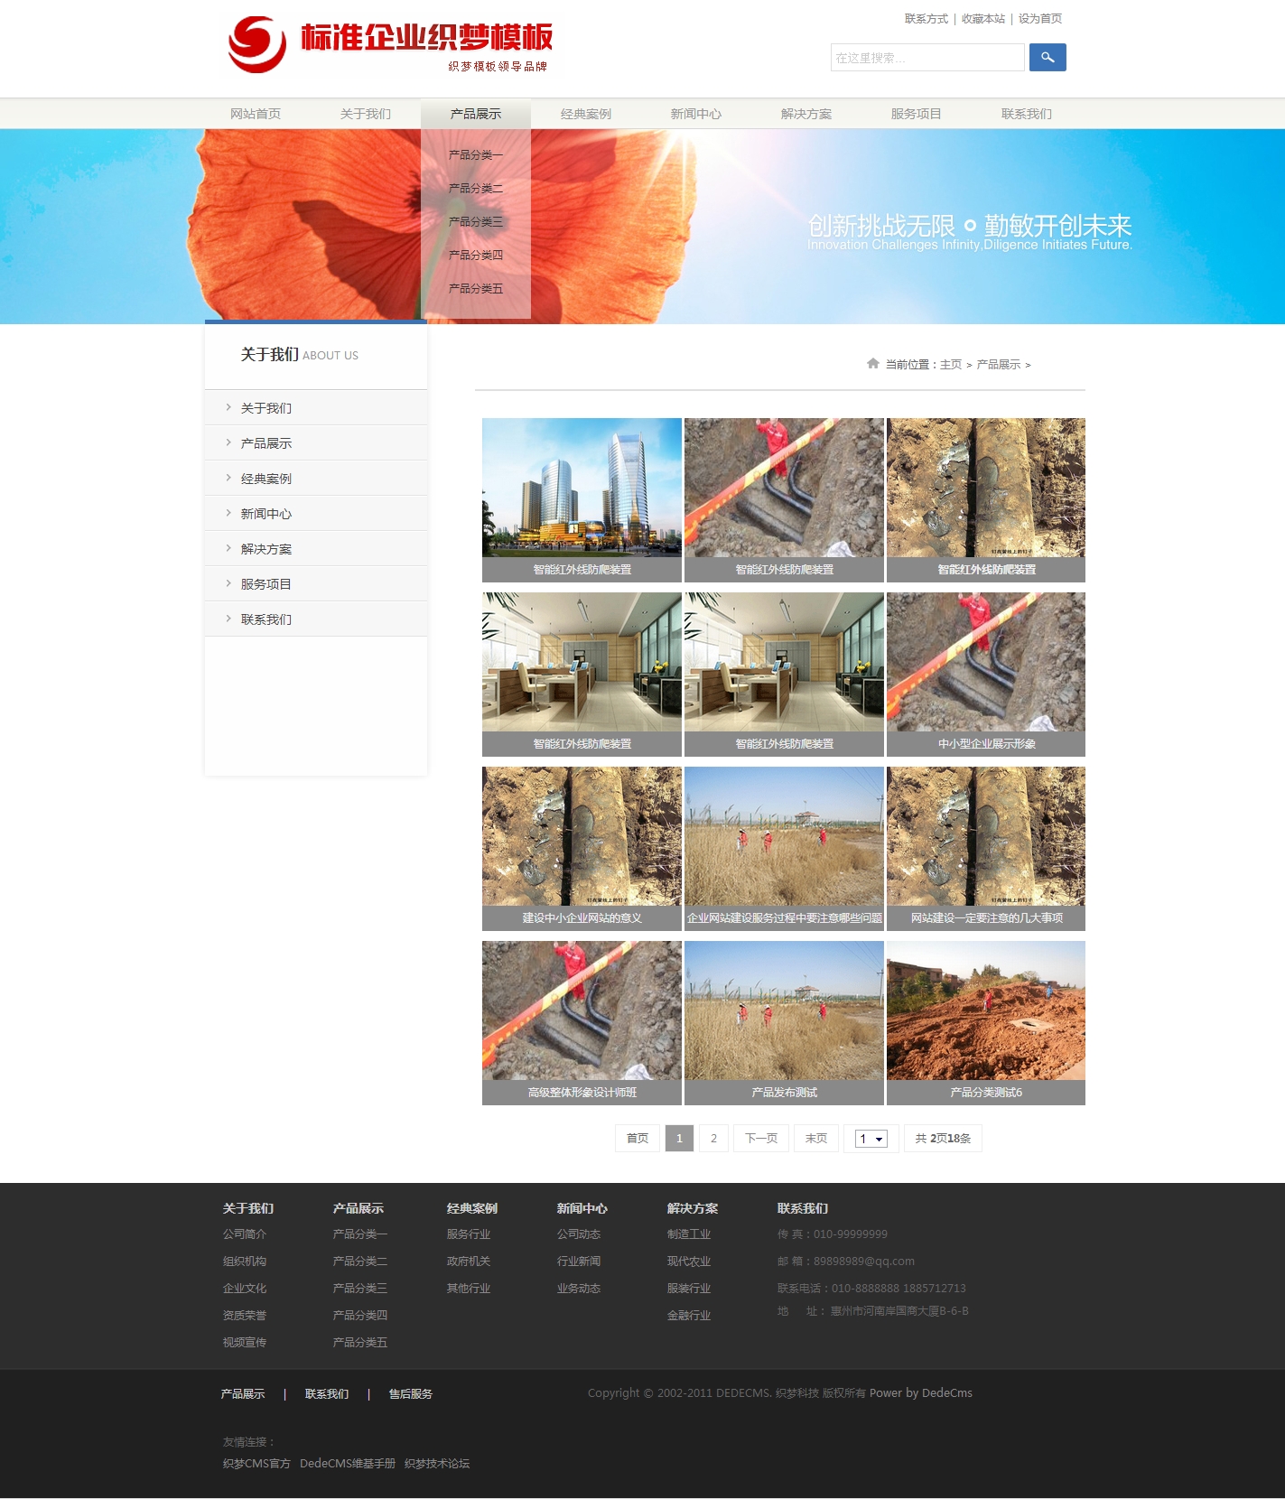The height and width of the screenshot is (1499, 1285).
Task: Click the 设为首页 link at top
Action: (1039, 19)
